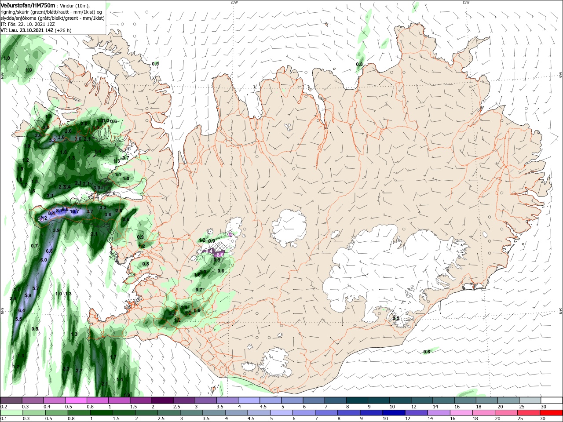The height and width of the screenshot is (422, 563).
Task: Click the dark teal swatch labeled 8 in the upper row
Action: [x=356, y=400]
